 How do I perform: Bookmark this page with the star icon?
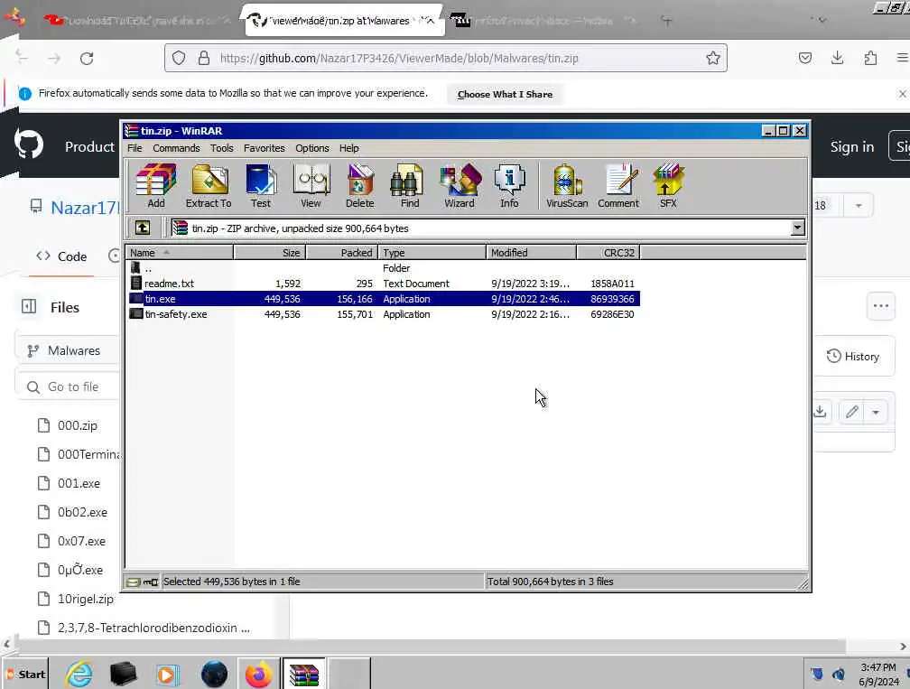(x=713, y=58)
